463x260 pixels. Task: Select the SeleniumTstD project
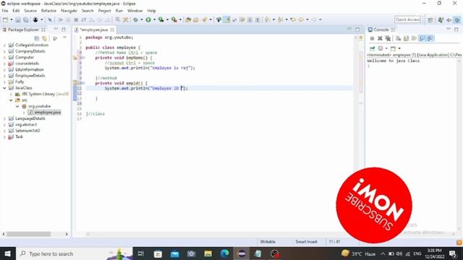tap(27, 131)
